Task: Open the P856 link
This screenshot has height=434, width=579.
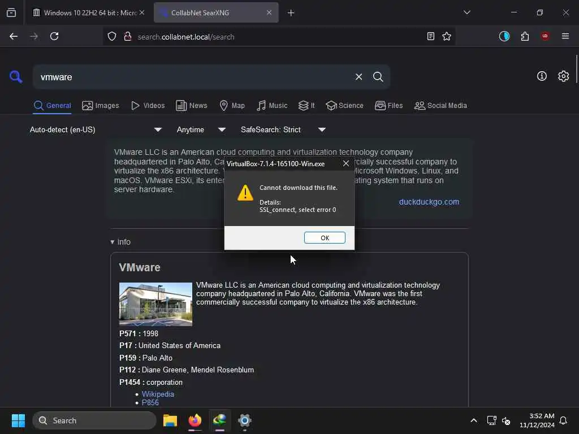Action: (x=150, y=402)
